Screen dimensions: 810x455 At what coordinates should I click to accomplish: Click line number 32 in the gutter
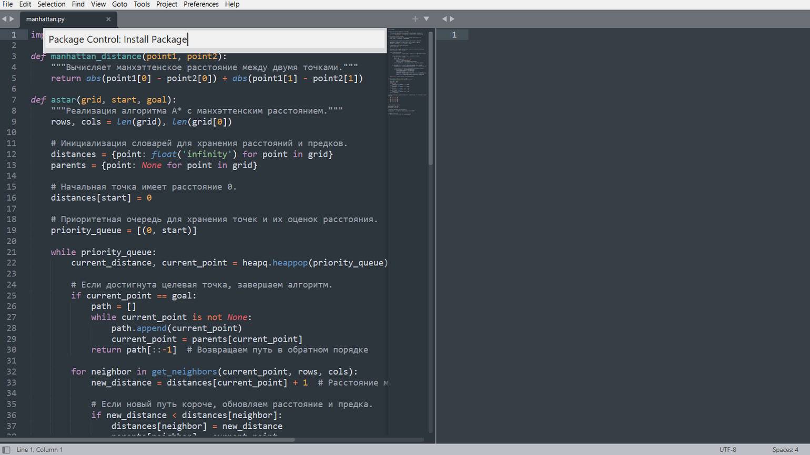pyautogui.click(x=12, y=371)
